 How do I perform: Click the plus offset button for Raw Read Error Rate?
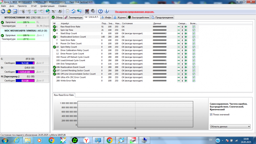(x=186, y=27)
